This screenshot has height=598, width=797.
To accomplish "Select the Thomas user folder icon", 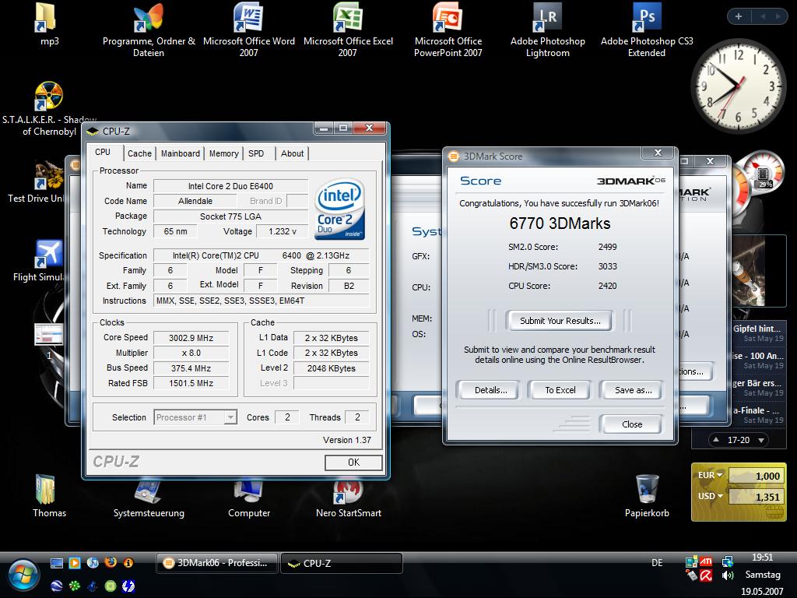I will pyautogui.click(x=49, y=496).
